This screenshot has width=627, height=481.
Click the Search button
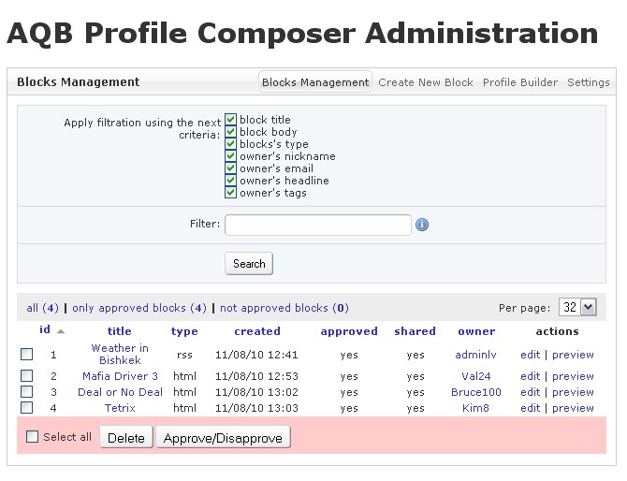[x=249, y=264]
